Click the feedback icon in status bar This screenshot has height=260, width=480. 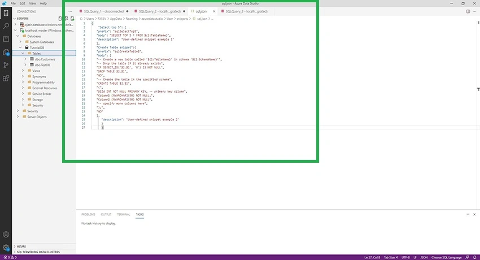[467, 258]
